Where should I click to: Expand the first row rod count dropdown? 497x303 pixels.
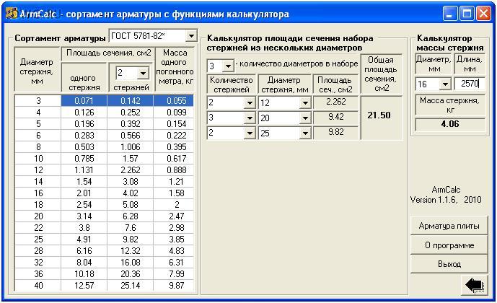click(249, 102)
